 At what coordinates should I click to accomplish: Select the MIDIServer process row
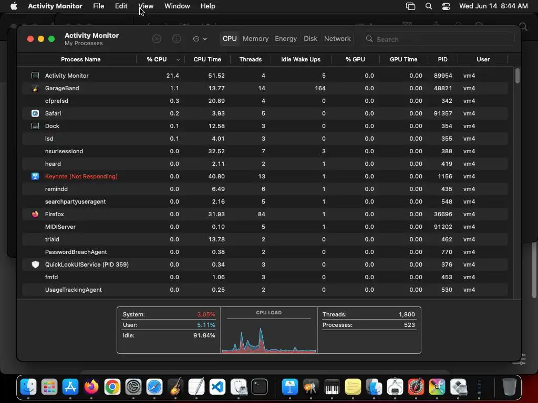point(265,227)
